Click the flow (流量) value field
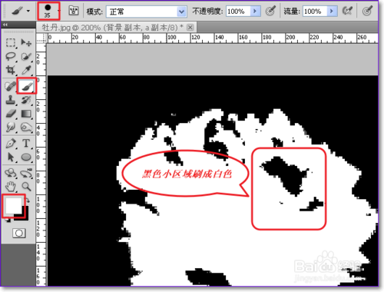 click(315, 12)
